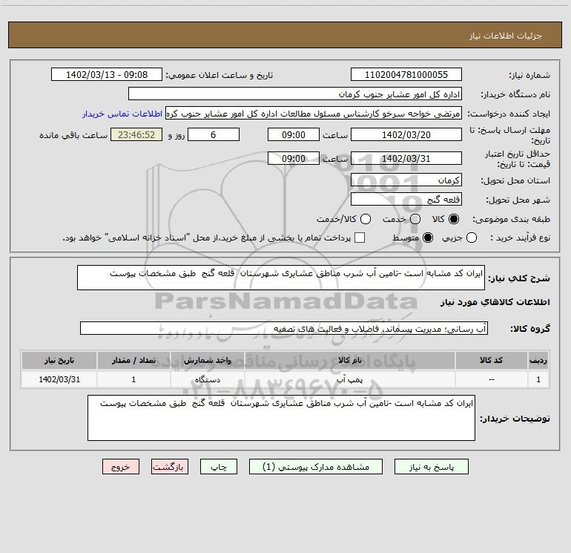The image size is (571, 553).
Task: Click the توضیحات خریدار text area
Action: 281,418
